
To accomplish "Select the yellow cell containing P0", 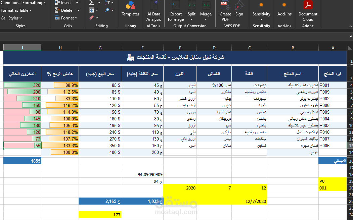I will coord(333,181).
